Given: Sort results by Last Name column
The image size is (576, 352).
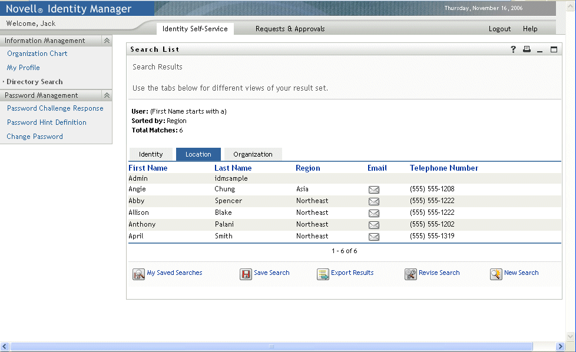Looking at the screenshot, I should 233,168.
